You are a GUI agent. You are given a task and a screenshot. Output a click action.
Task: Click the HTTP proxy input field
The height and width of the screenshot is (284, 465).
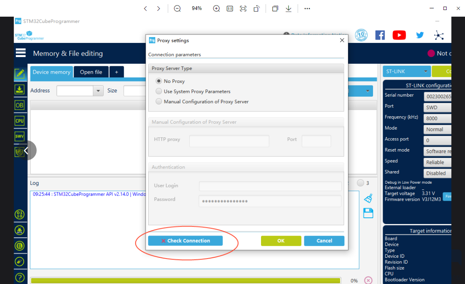[229, 141]
